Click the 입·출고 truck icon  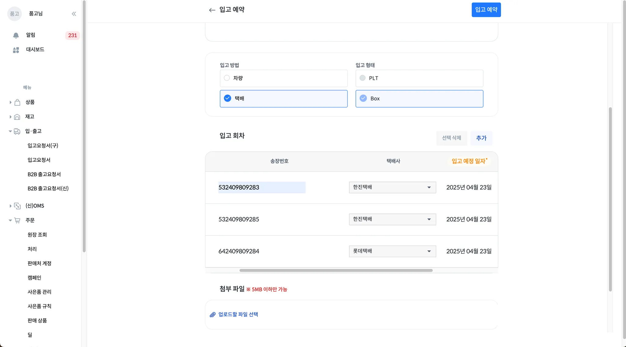point(17,131)
